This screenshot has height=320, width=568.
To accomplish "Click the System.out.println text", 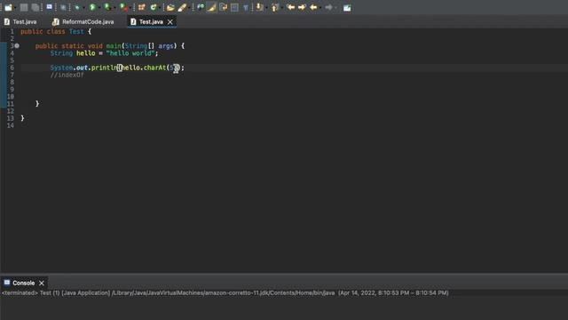I will (83, 68).
